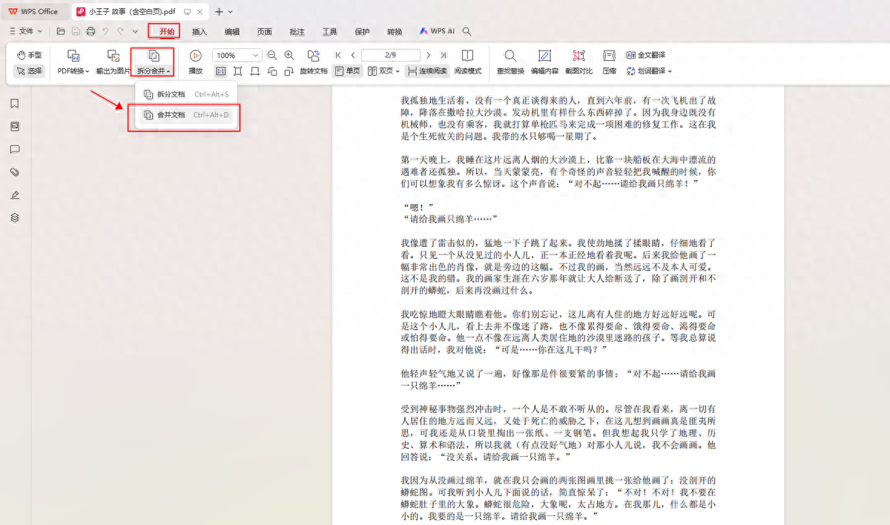Click the search magnifier beside WPS AI

467,32
